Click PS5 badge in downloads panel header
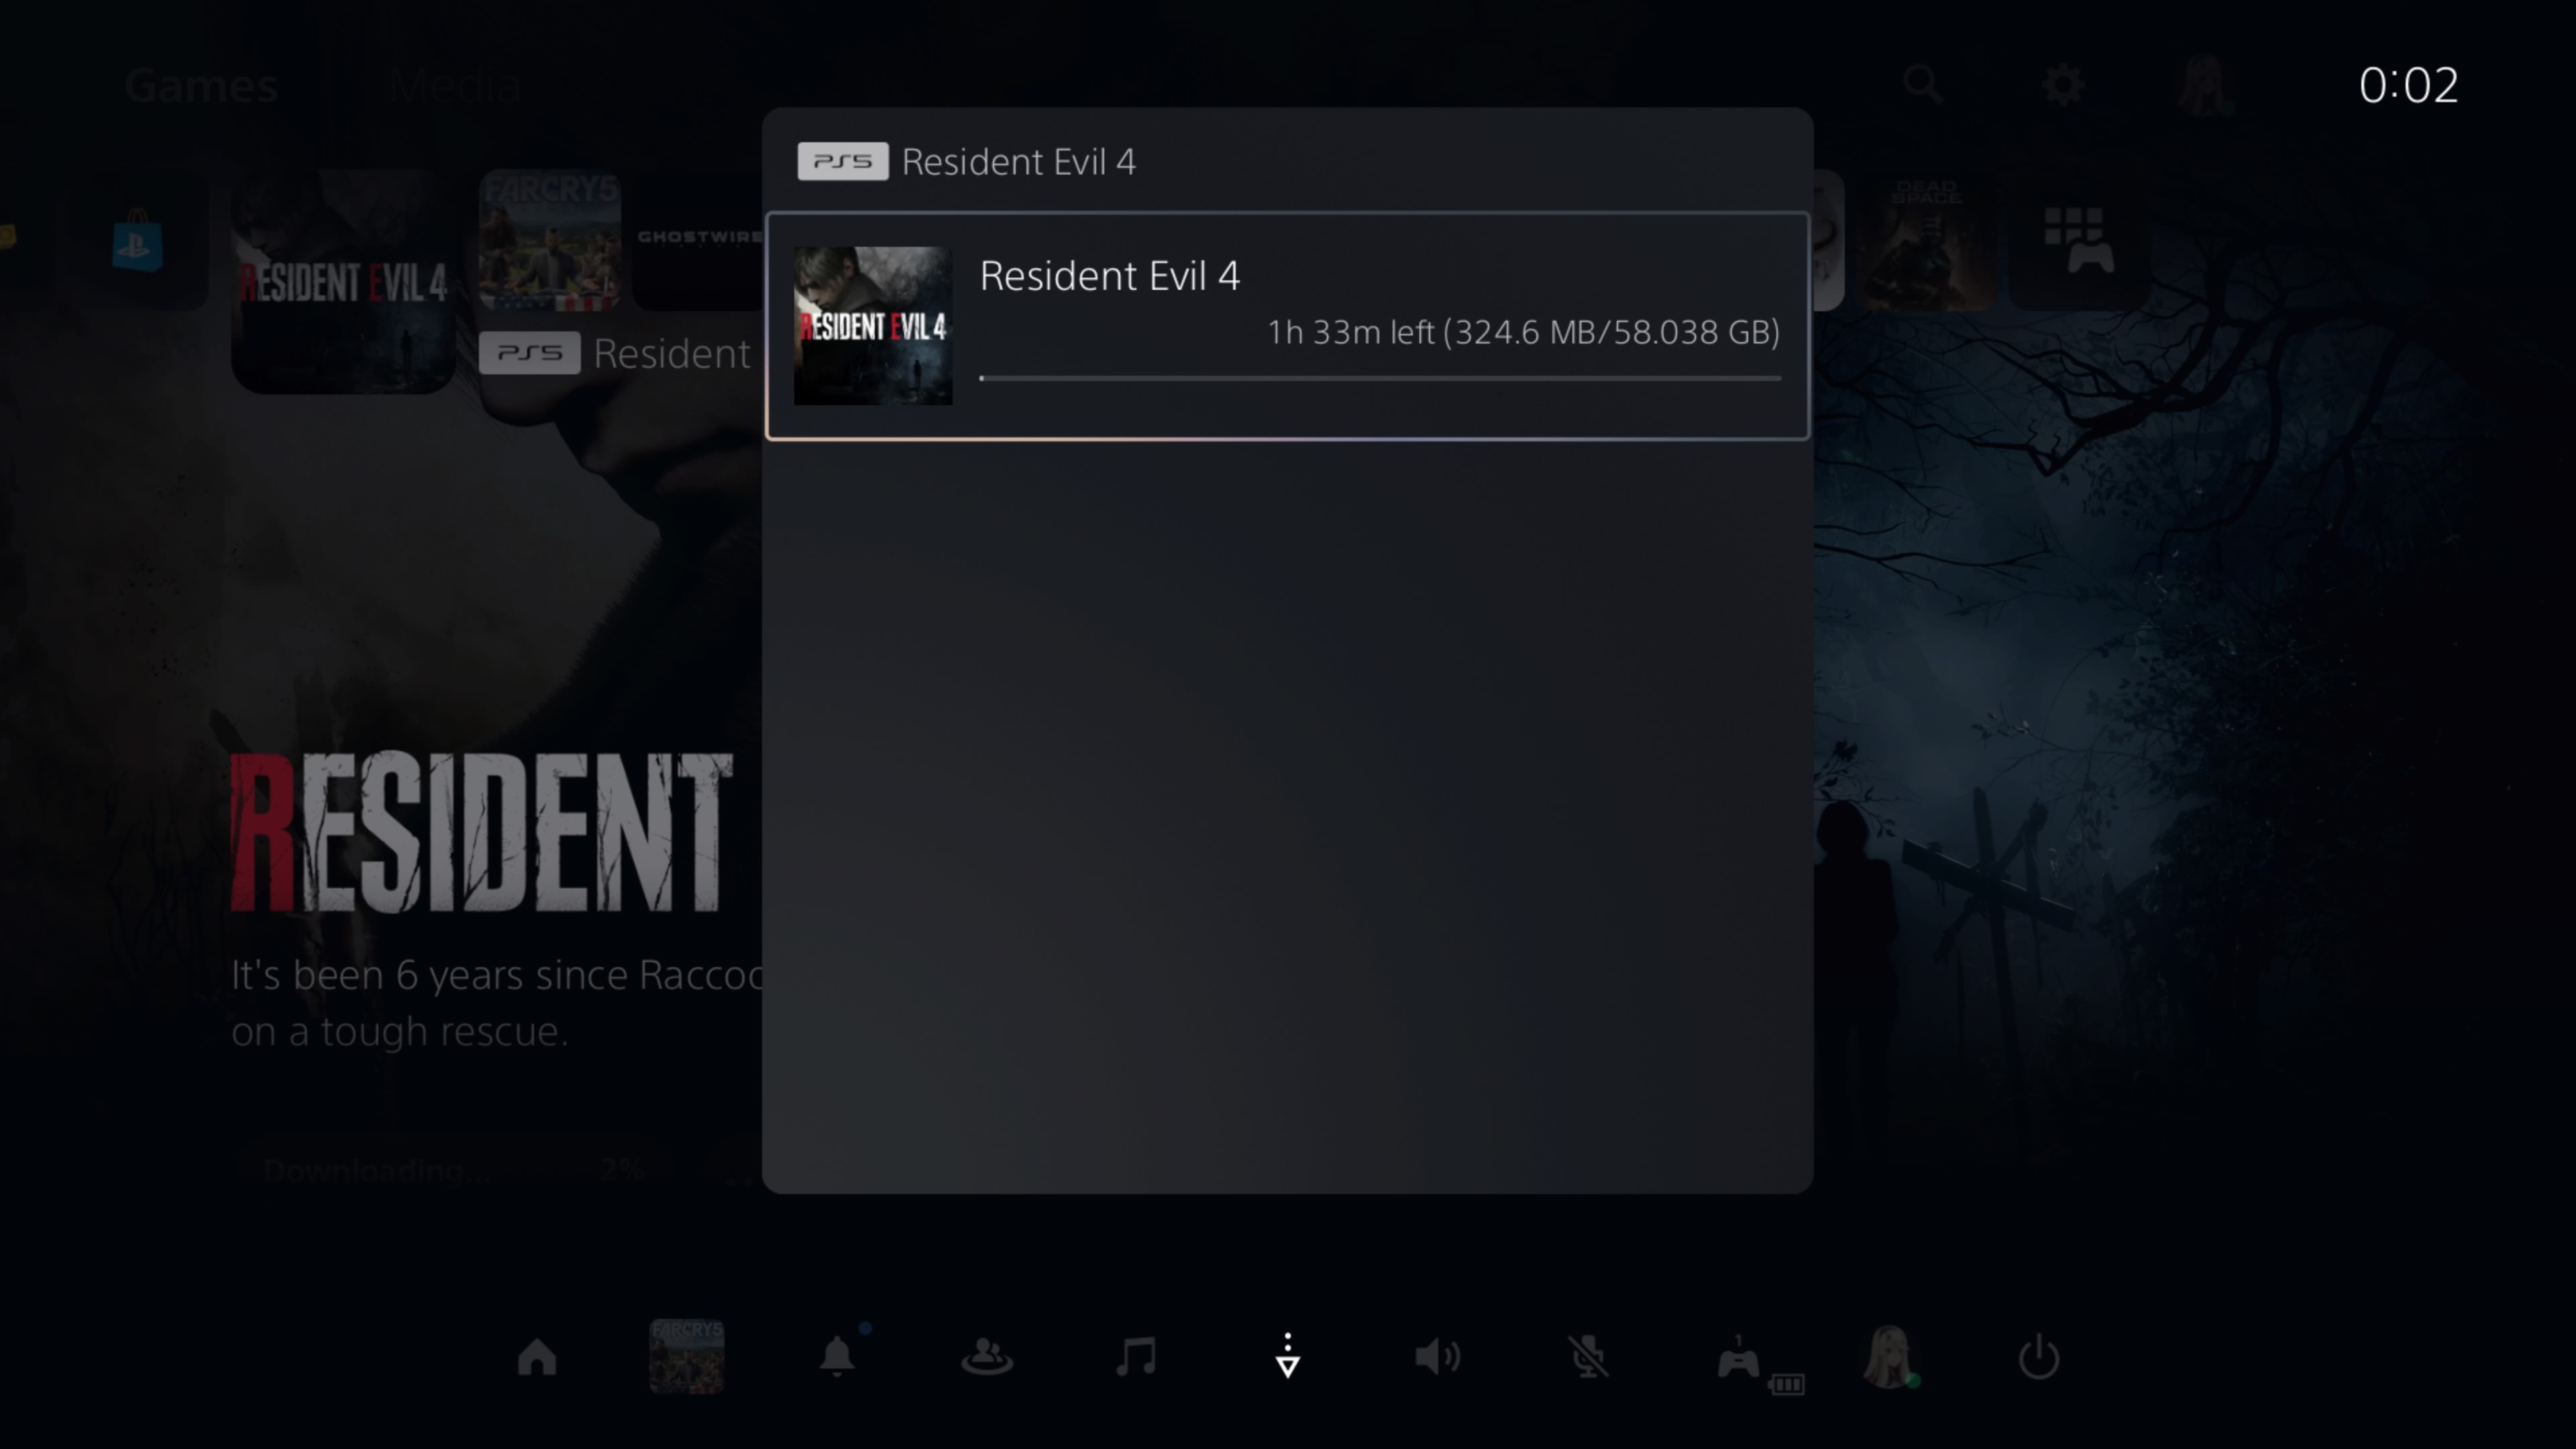 coord(842,161)
